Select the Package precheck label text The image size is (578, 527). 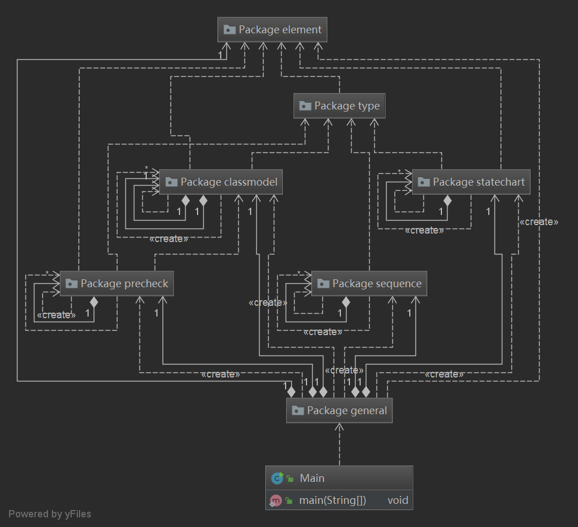pos(124,283)
